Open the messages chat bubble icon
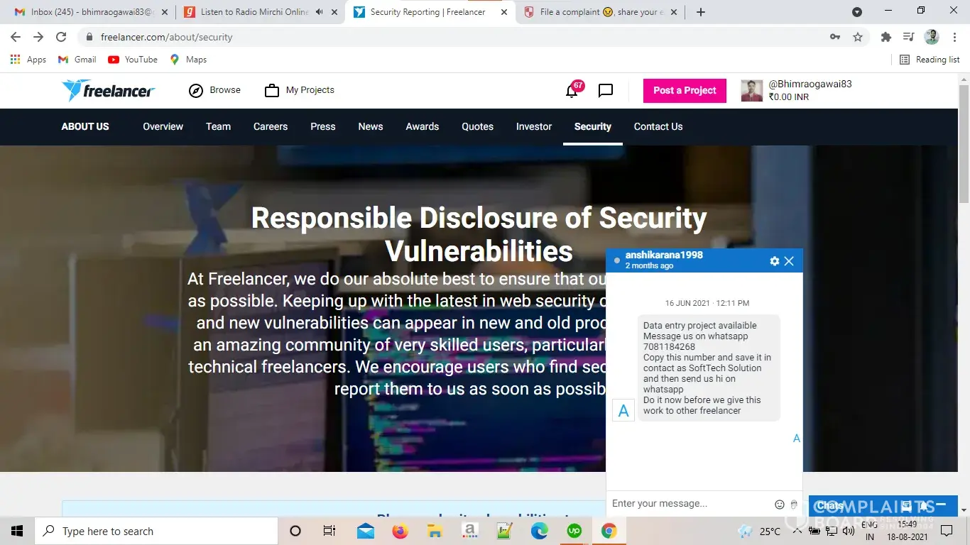This screenshot has height=545, width=970. pyautogui.click(x=606, y=91)
